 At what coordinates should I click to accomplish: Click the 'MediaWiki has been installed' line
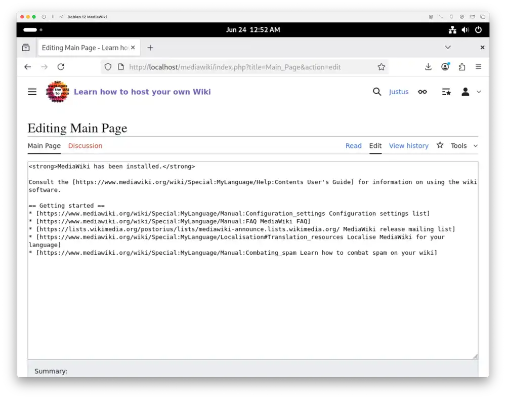click(x=112, y=167)
